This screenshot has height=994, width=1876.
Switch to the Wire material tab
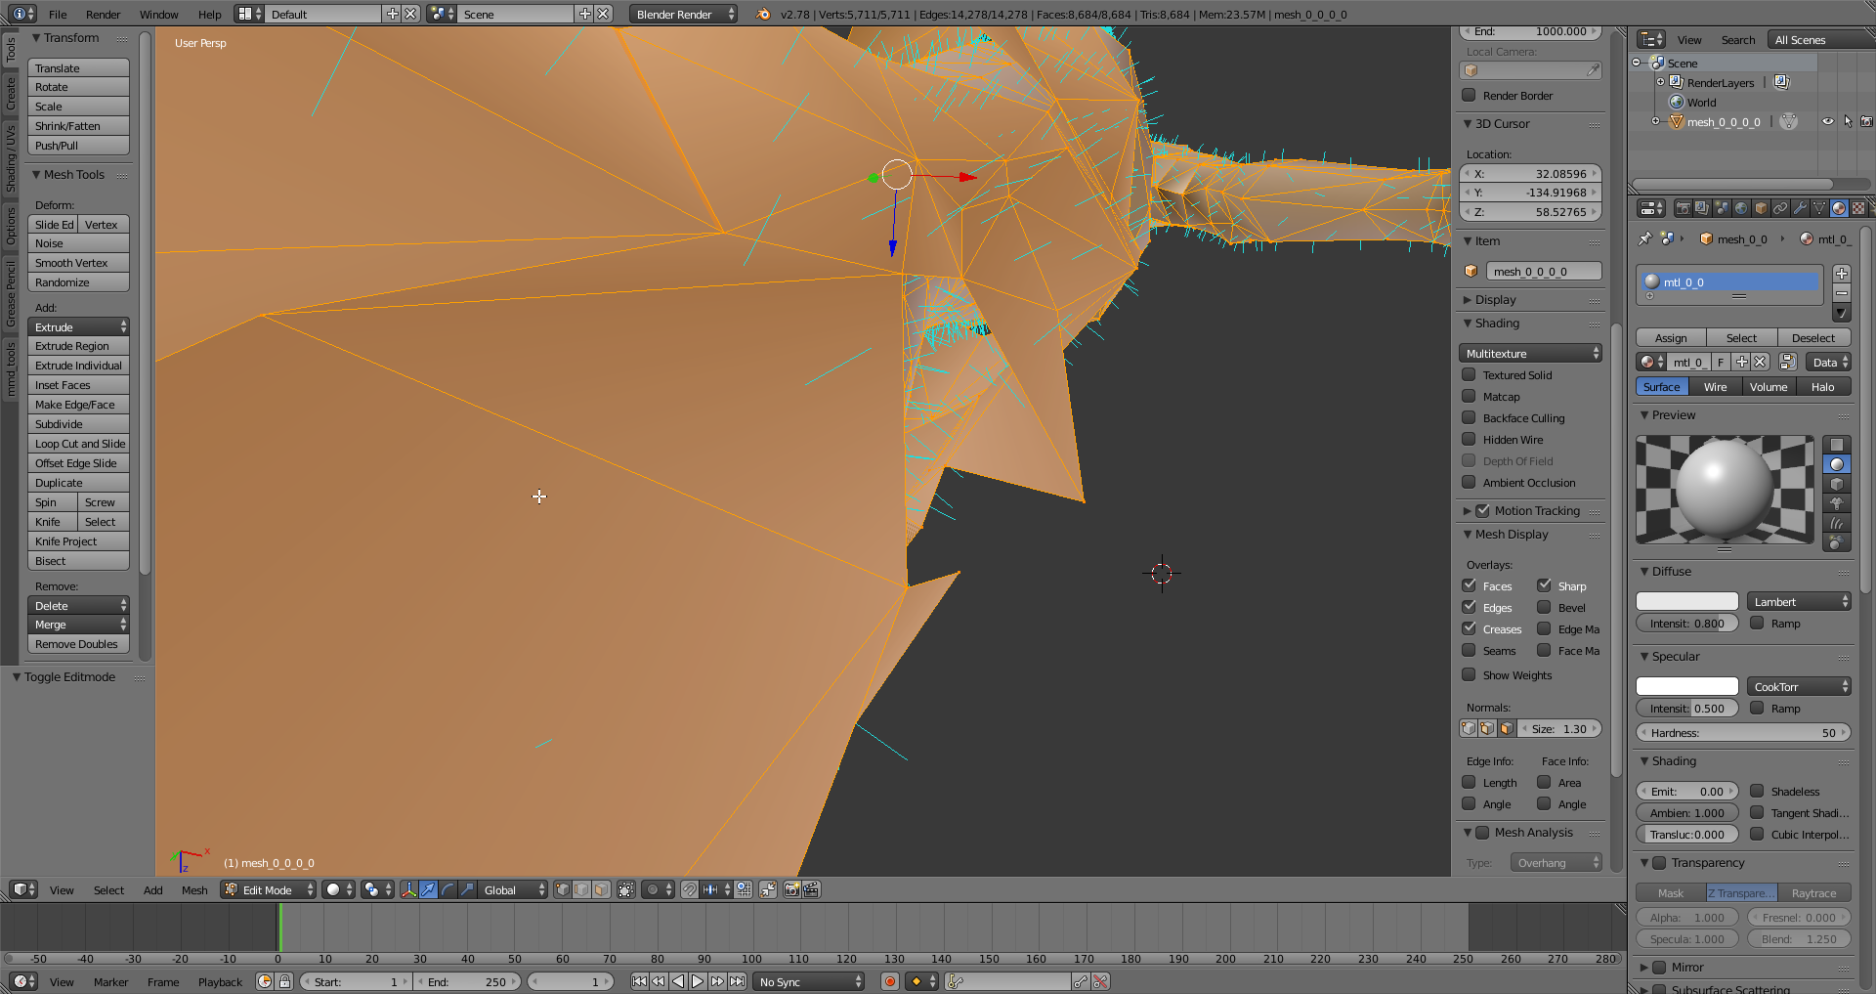[1715, 387]
